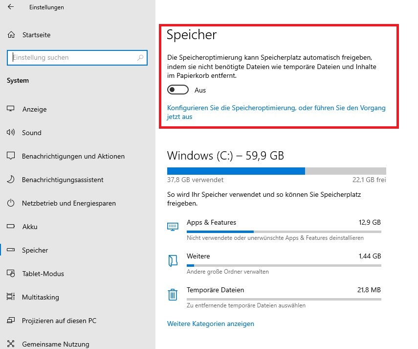Open the Multitasking settings page
The image size is (418, 349).
[41, 297]
